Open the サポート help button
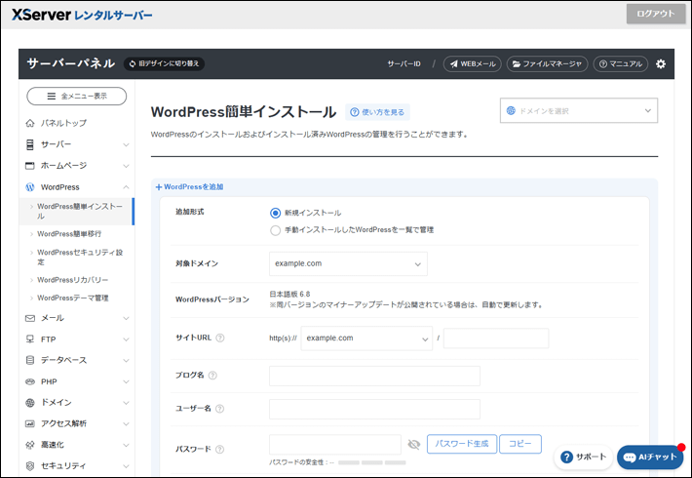The height and width of the screenshot is (478, 692). (x=583, y=457)
